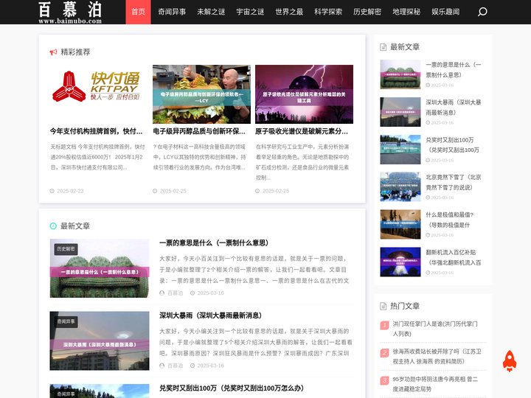Open the 宇宙之谜 menu
The width and height of the screenshot is (531, 398).
pyautogui.click(x=250, y=12)
